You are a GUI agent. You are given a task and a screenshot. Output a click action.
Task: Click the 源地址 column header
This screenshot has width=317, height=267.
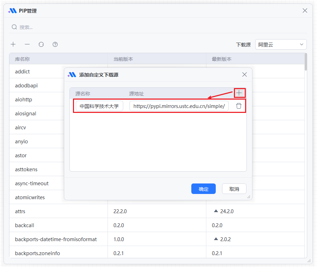point(137,94)
